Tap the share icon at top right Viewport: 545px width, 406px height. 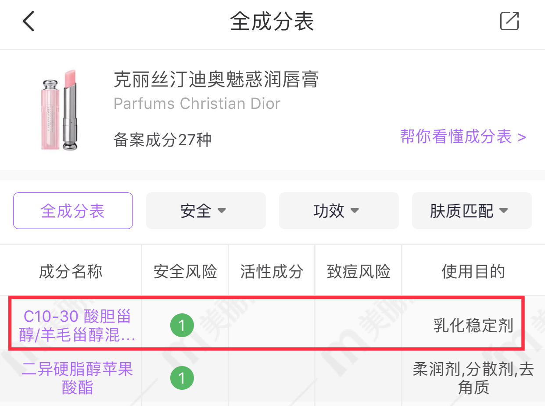[509, 20]
